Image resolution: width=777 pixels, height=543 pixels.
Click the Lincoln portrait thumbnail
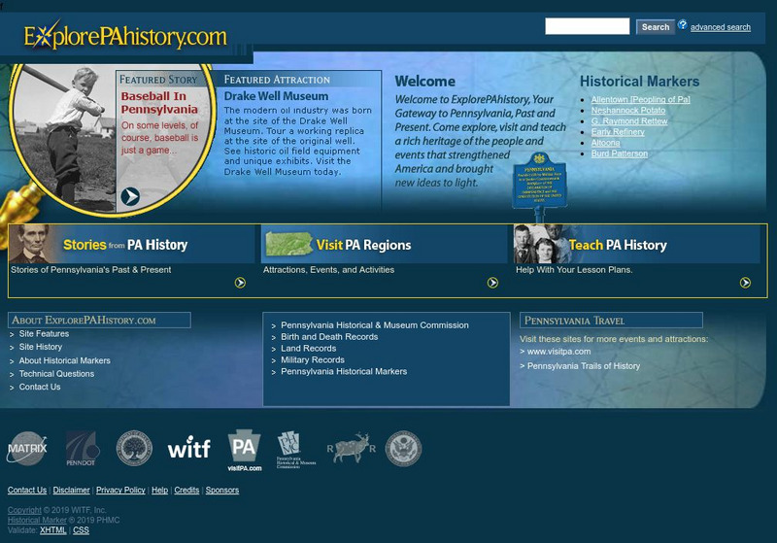coord(33,244)
